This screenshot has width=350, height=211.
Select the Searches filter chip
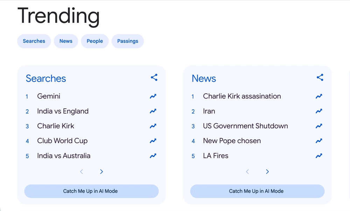point(34,41)
